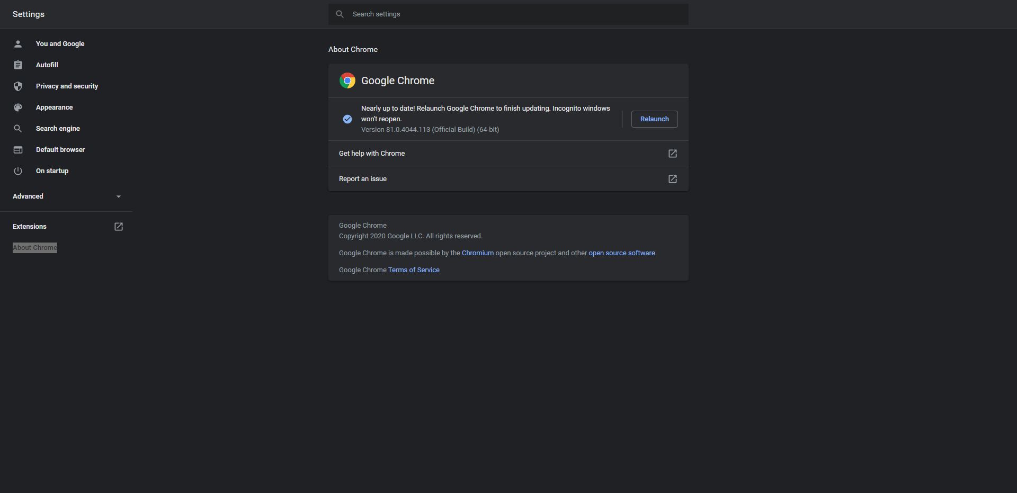Open the Report an issue row
The image size is (1017, 493).
point(508,179)
